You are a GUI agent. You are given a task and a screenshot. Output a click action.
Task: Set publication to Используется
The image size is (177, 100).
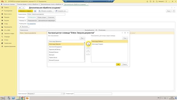(32, 17)
